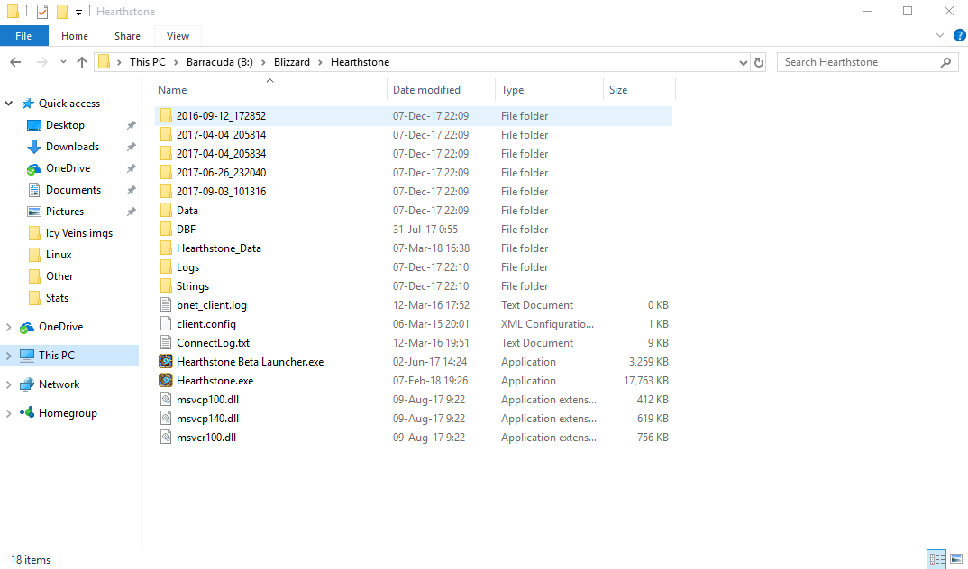Click the Back navigation arrow
Screen dimensions: 968x569
point(15,61)
